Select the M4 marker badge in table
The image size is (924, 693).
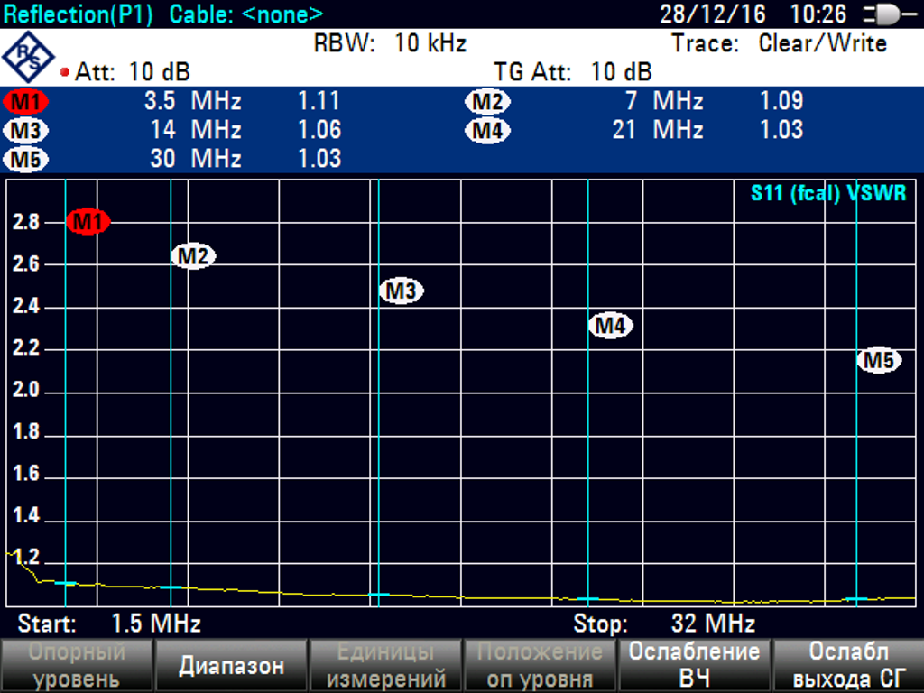pyautogui.click(x=487, y=131)
